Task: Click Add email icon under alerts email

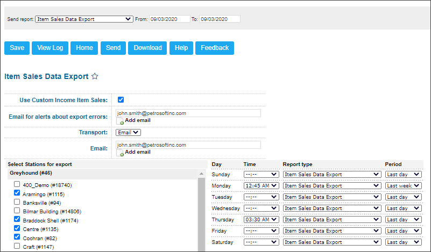Action: 120,121
